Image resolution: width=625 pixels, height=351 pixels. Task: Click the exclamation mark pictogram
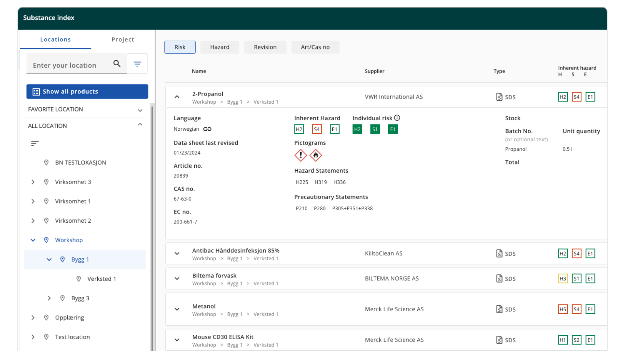(300, 155)
